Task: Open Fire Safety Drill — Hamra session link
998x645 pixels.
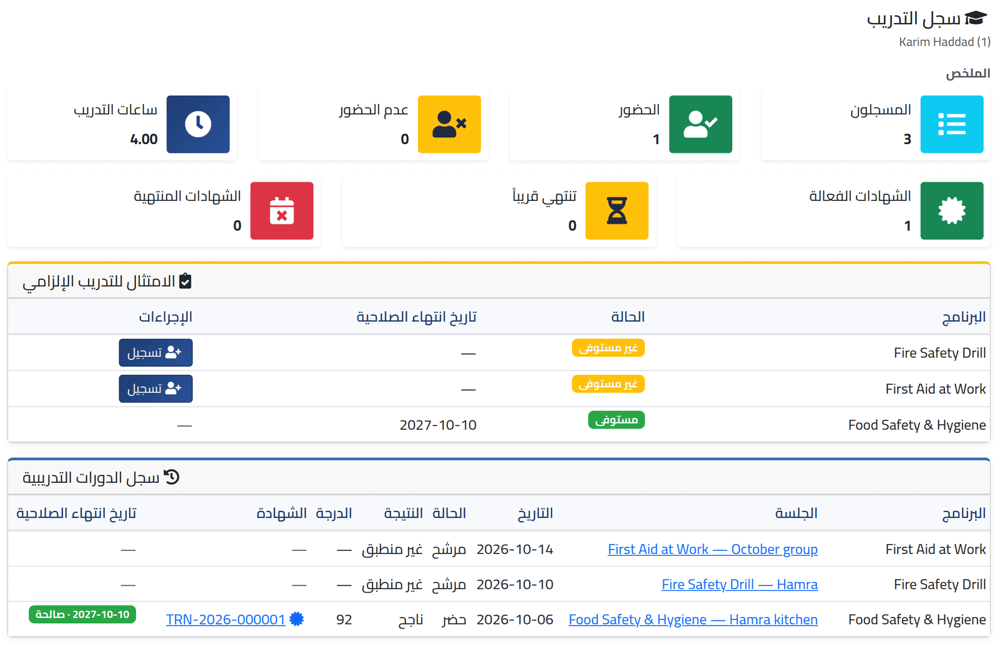Action: [740, 584]
